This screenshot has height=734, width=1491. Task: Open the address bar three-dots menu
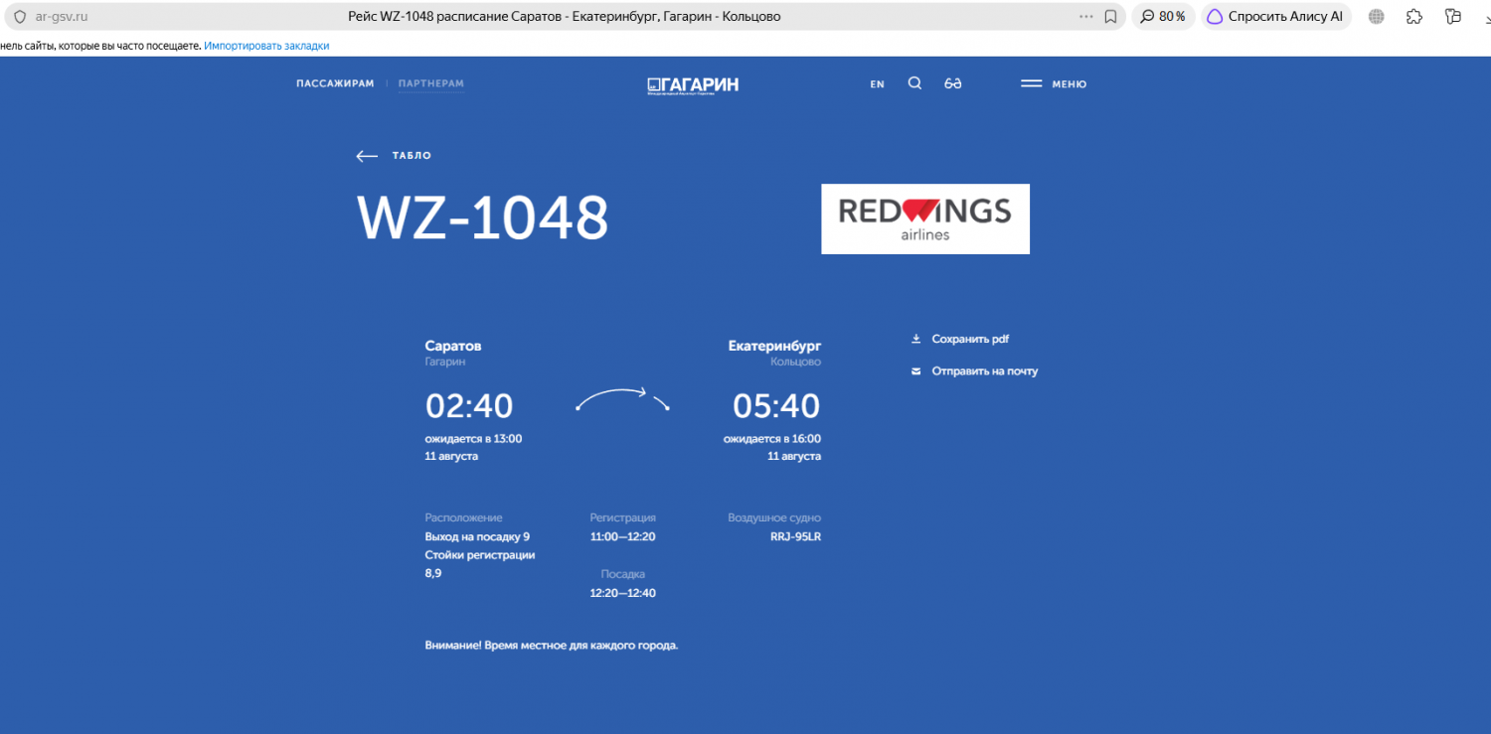[x=1086, y=17]
